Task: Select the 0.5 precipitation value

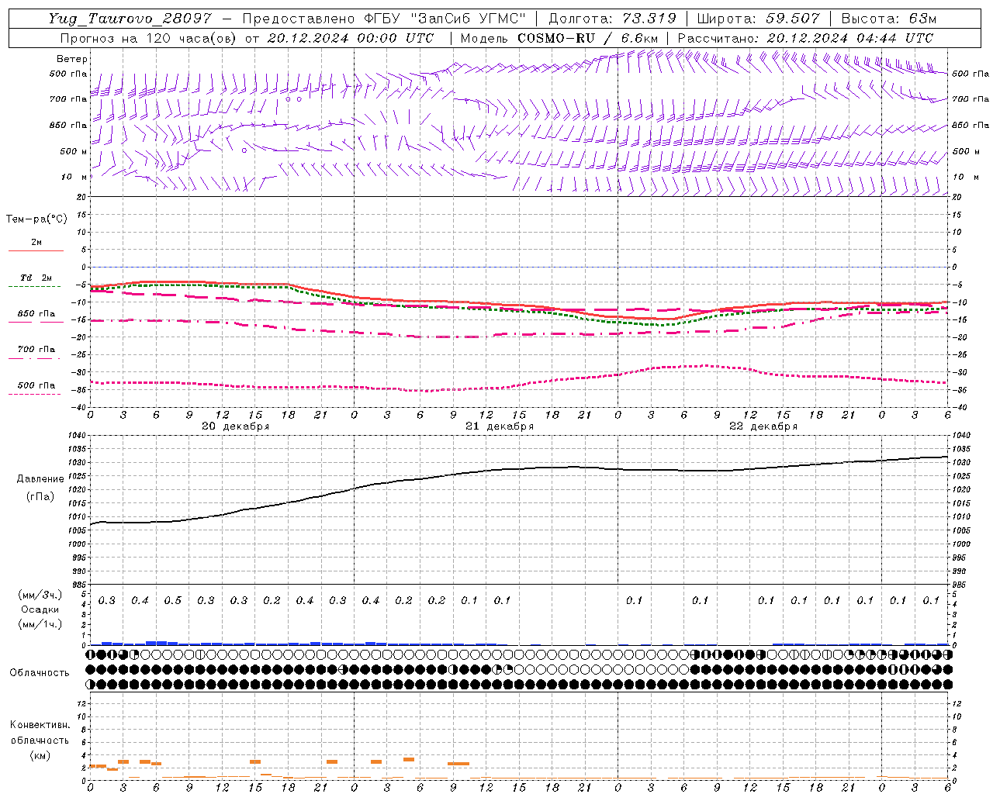Action: pyautogui.click(x=172, y=601)
